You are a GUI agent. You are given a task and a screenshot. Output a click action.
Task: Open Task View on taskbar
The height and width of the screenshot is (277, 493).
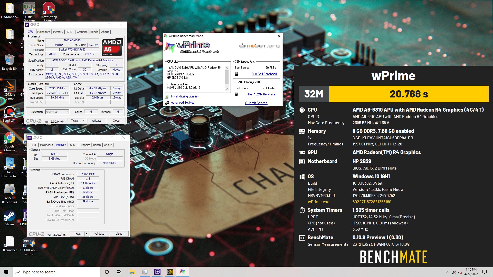pyautogui.click(x=119, y=272)
